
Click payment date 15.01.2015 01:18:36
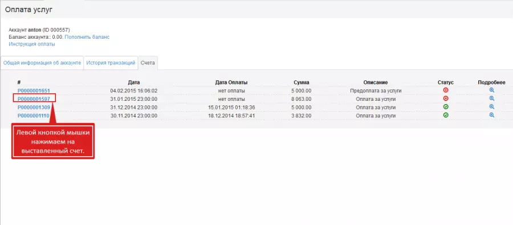231,107
